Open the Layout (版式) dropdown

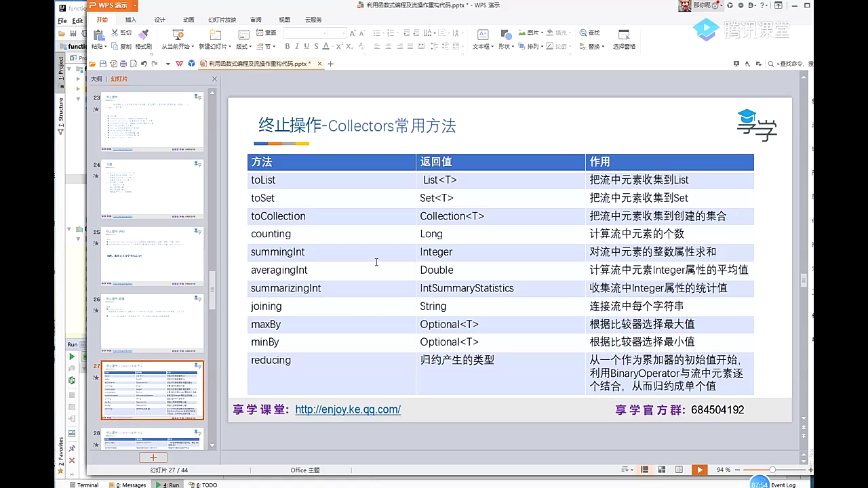[243, 47]
